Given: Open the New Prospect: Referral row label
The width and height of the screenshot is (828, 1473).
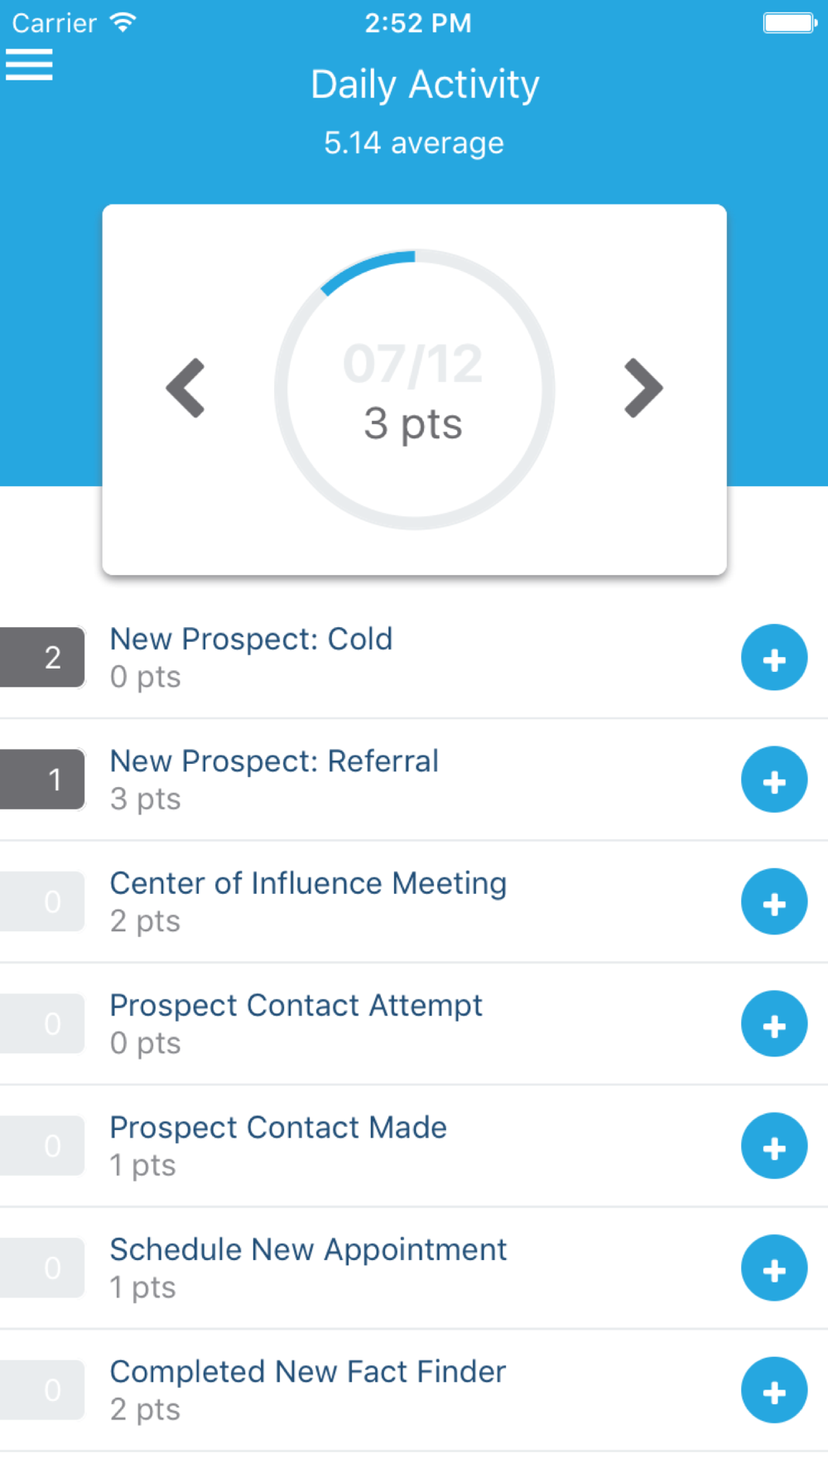Looking at the screenshot, I should tap(274, 761).
